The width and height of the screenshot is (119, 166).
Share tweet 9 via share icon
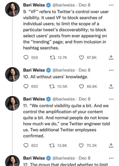pos(111,58)
